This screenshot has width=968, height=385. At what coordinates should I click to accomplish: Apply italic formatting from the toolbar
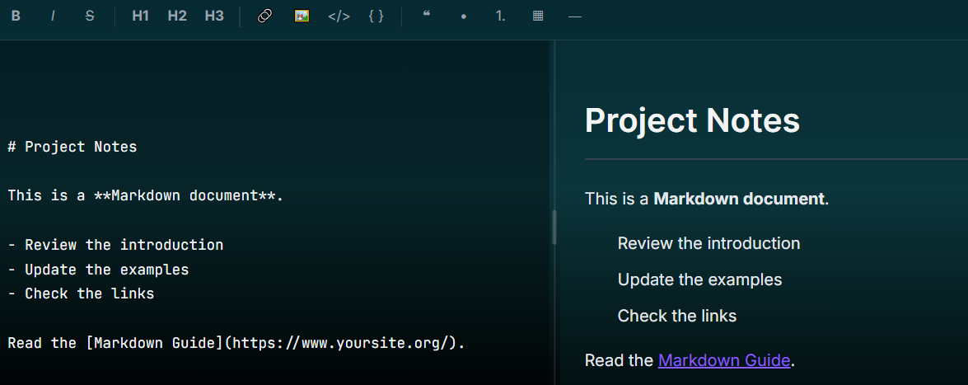click(53, 16)
